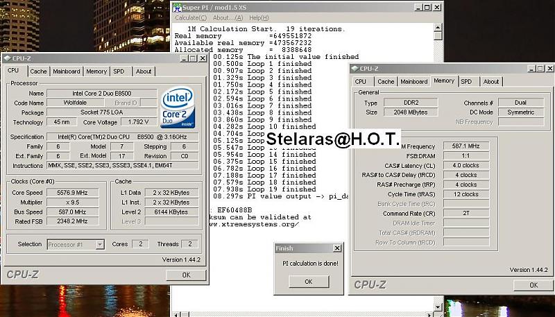Minimize the Super PI window
Image resolution: width=555 pixels, height=317 pixels.
[418, 7]
